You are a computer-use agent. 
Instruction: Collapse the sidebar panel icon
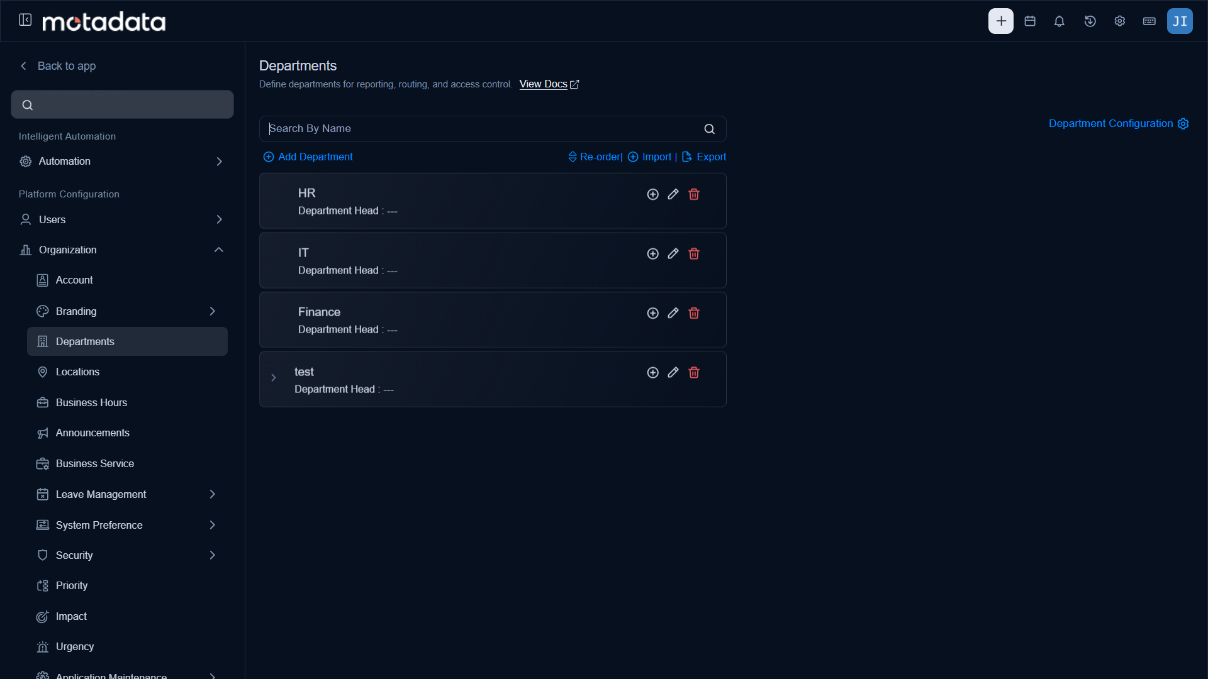[x=25, y=20]
